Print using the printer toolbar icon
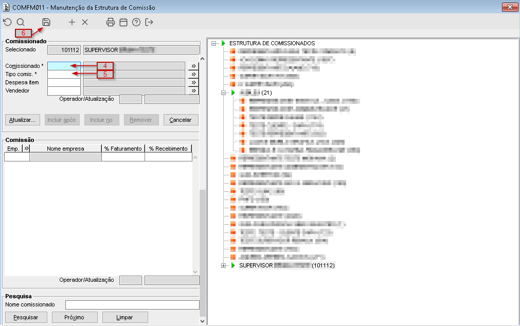Image resolution: width=520 pixels, height=326 pixels. tap(111, 22)
